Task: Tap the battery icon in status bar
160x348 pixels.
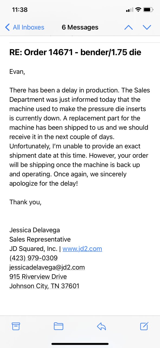Action: (148, 10)
